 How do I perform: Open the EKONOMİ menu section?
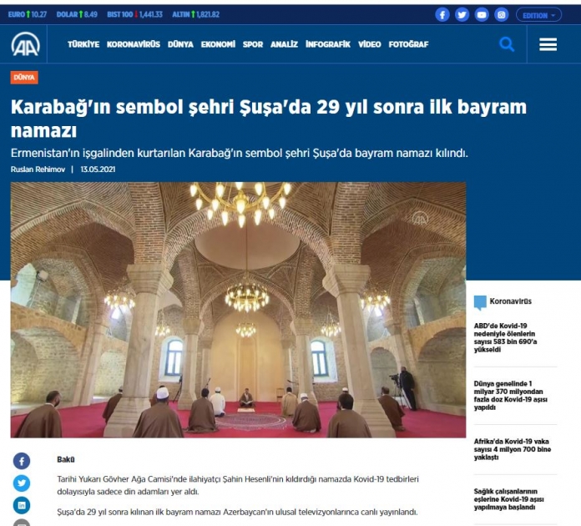(x=218, y=44)
